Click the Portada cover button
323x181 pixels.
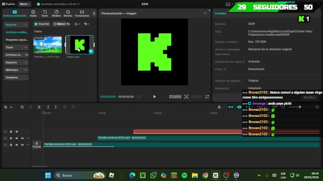pyautogui.click(x=37, y=145)
